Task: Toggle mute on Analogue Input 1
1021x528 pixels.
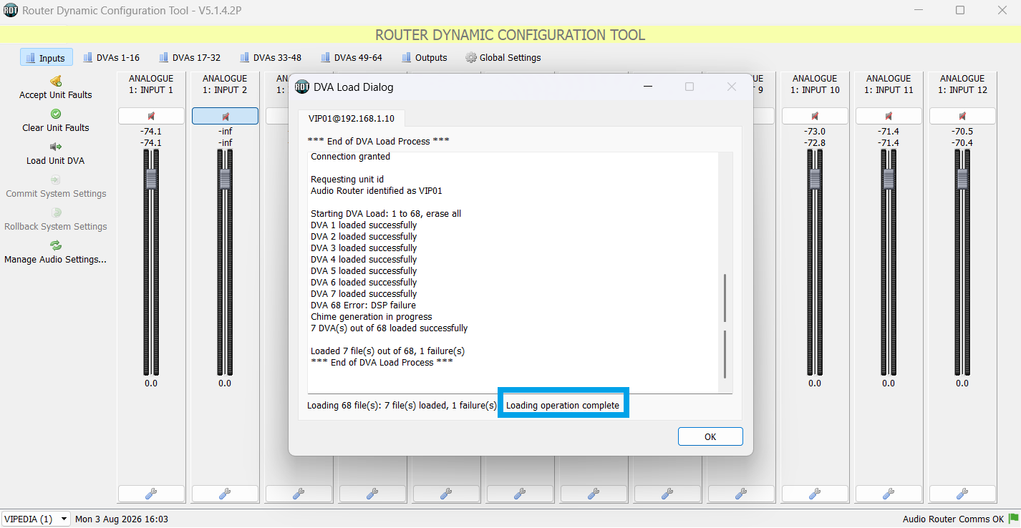Action: coord(151,116)
